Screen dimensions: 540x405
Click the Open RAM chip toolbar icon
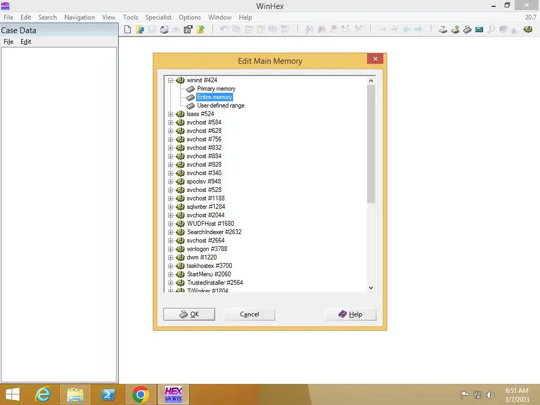[467, 30]
